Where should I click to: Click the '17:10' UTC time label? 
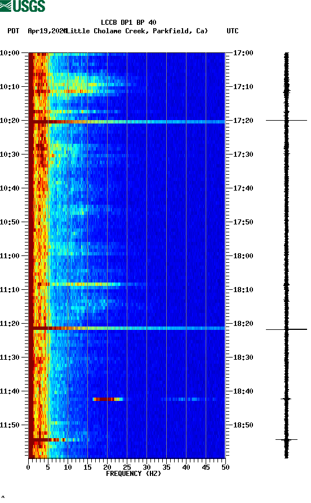(x=243, y=87)
